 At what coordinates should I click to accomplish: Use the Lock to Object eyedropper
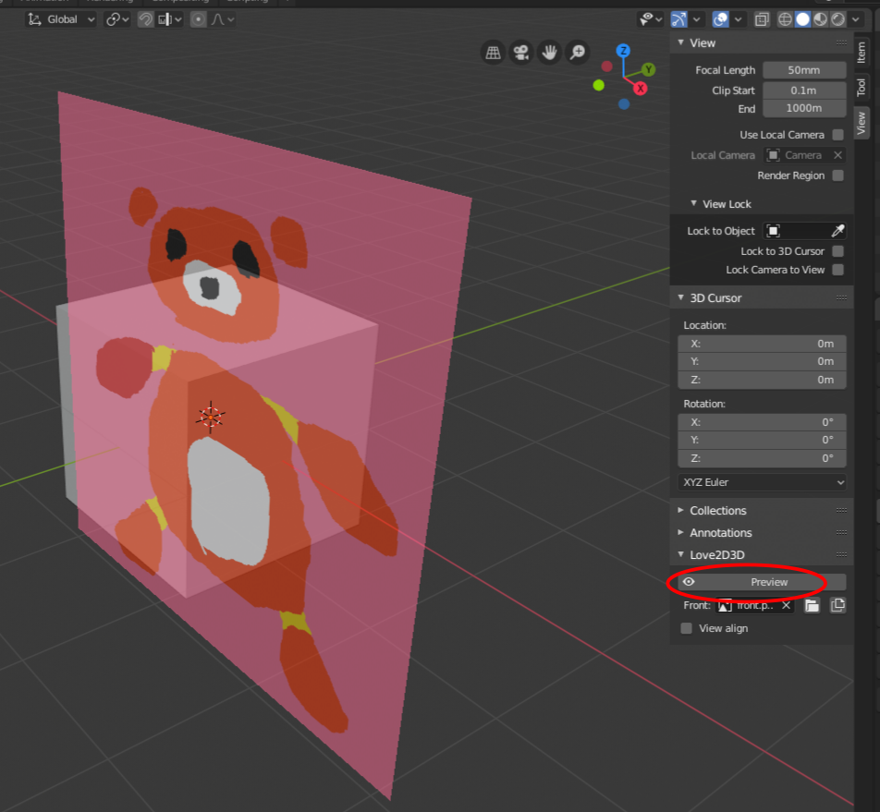pos(837,231)
